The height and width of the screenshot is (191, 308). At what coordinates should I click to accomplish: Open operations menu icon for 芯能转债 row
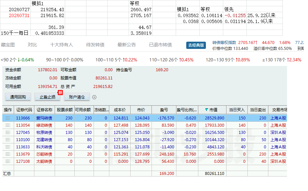[8, 154]
